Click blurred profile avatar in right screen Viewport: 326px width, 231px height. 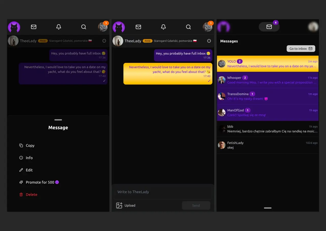pyautogui.click(x=313, y=27)
